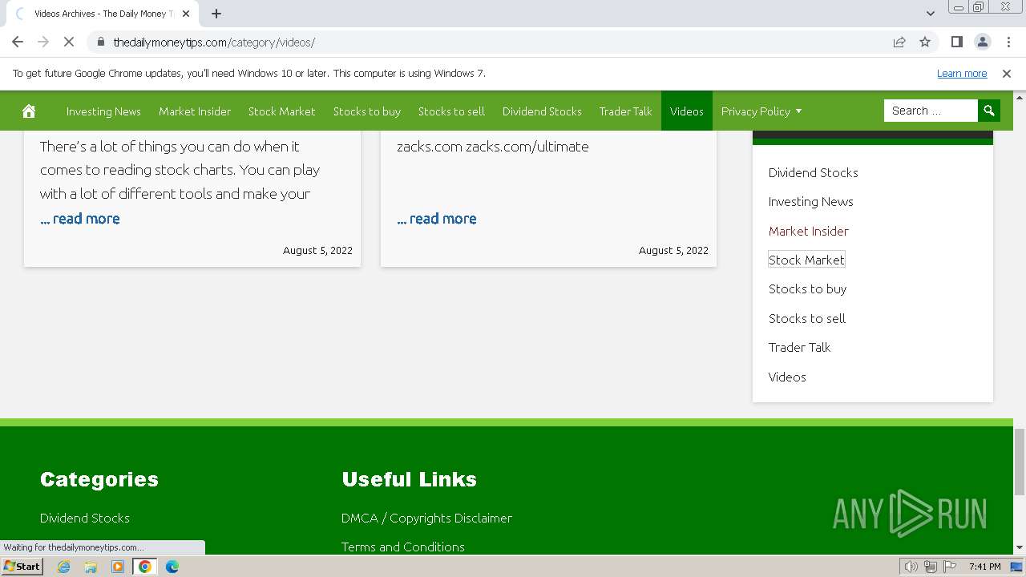Open Stocks to sell in the sidebar list
The image size is (1026, 577).
(807, 318)
